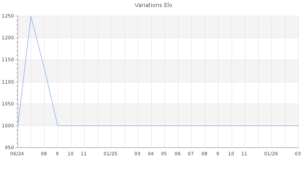Click the 1150 value on the y-axis
This screenshot has height=175, width=307.
coord(7,60)
